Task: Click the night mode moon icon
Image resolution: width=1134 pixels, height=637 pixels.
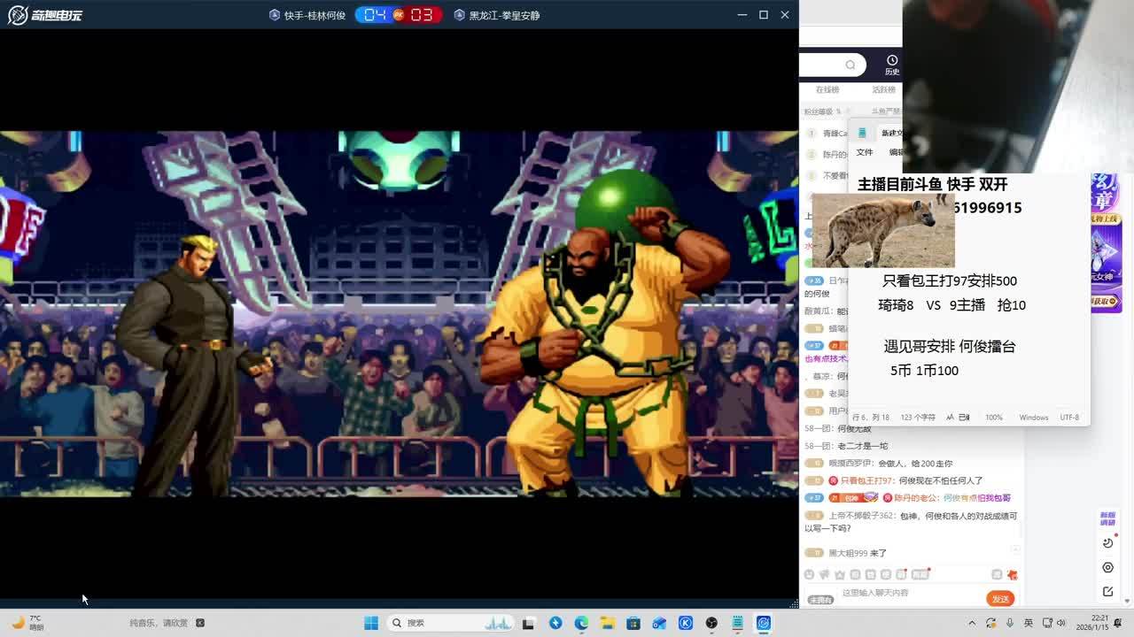Action: pos(1107,543)
